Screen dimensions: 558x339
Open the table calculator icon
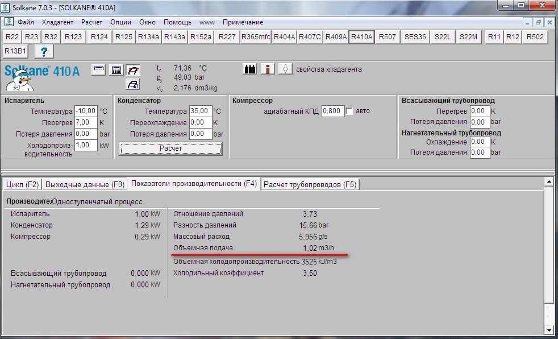[116, 70]
